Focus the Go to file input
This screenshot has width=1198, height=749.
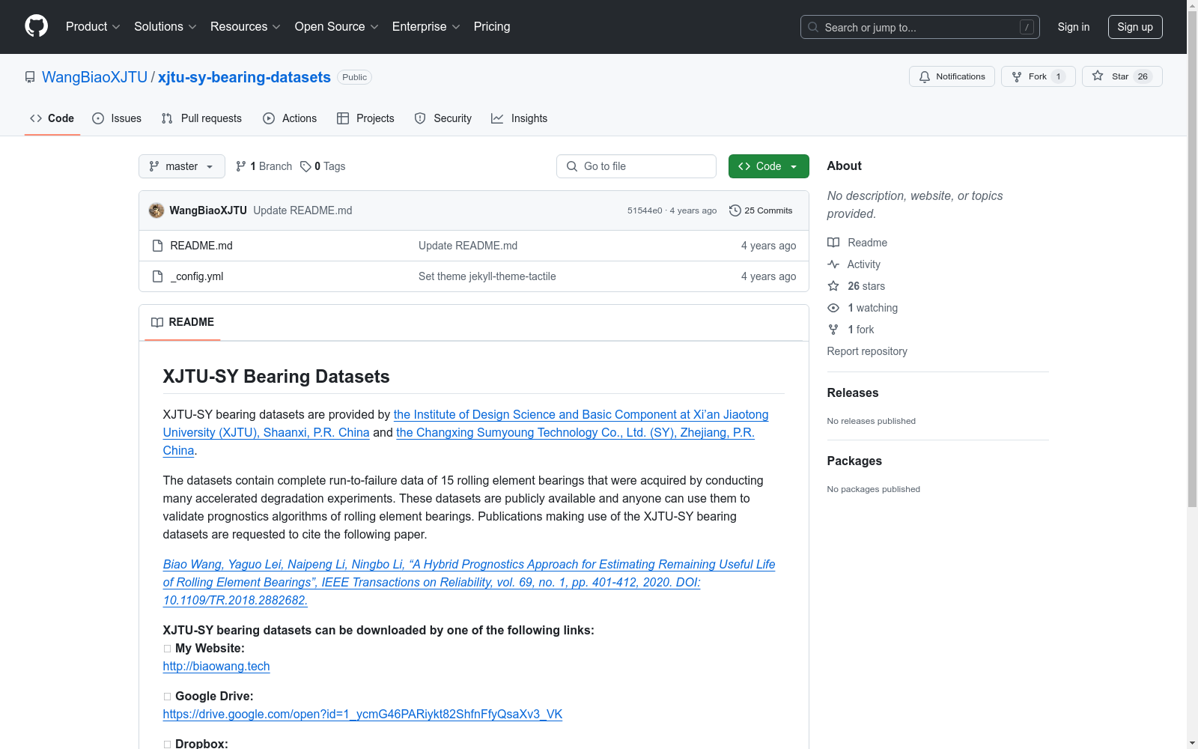636,166
